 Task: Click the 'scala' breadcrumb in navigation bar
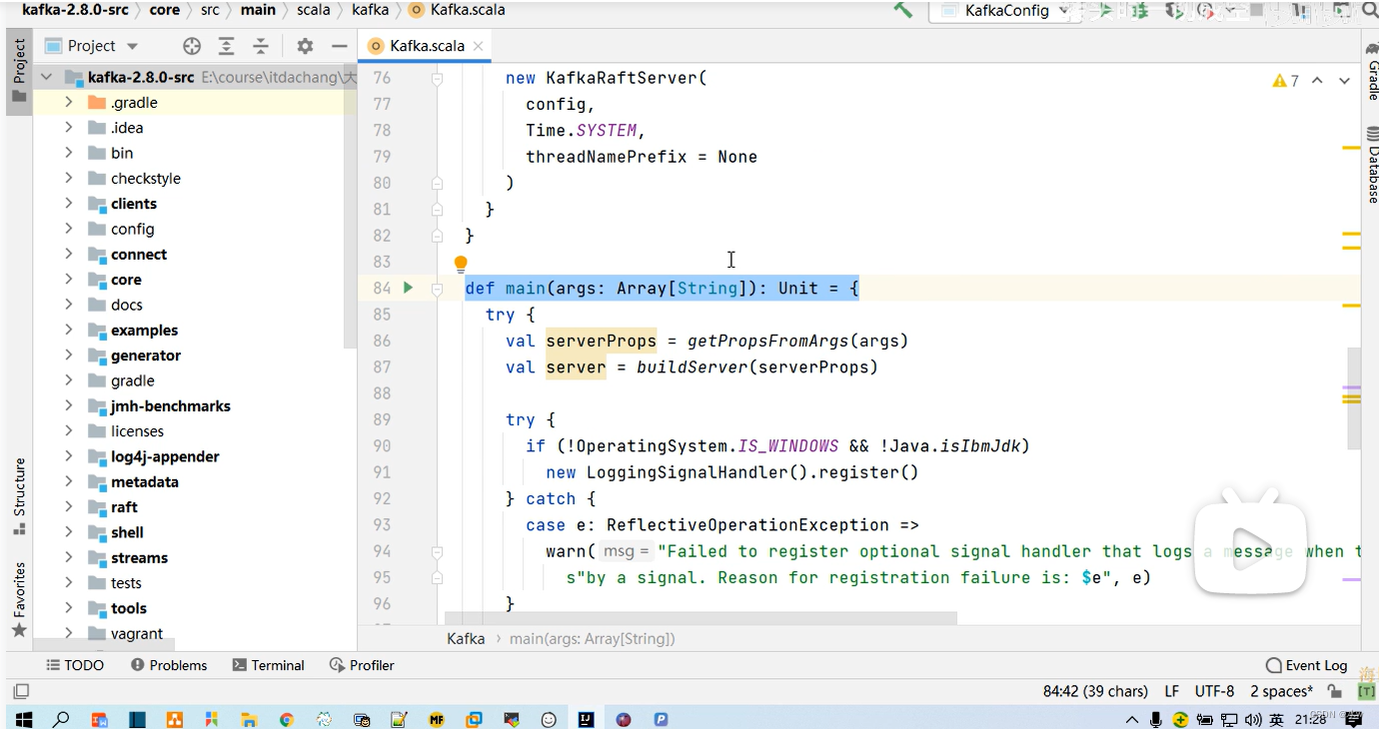point(314,10)
